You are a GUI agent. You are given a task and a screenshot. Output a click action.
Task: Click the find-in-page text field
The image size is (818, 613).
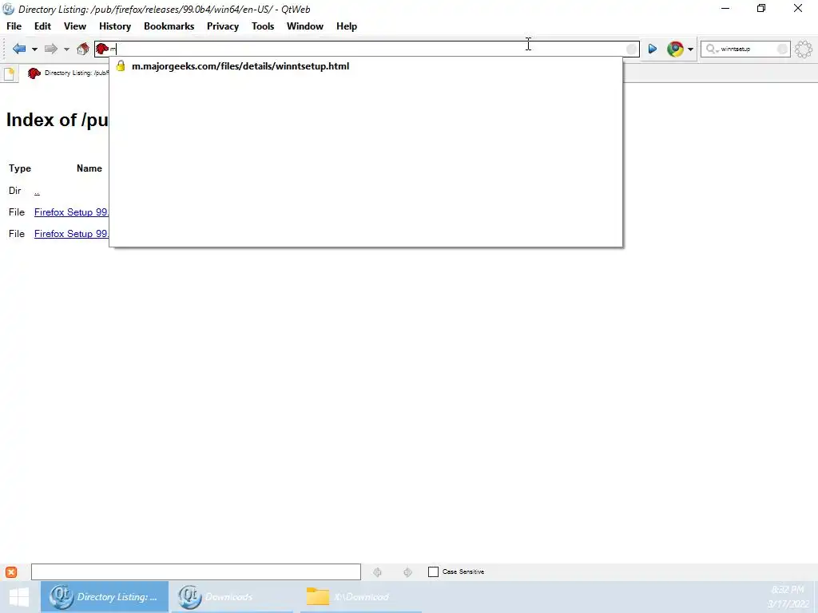pos(197,571)
